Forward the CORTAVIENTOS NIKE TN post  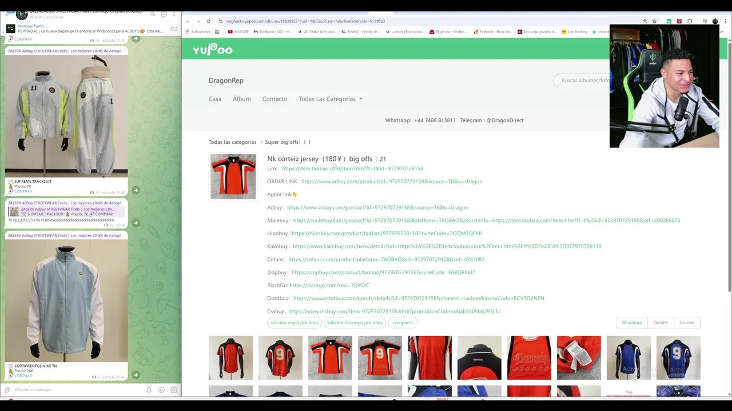136,375
